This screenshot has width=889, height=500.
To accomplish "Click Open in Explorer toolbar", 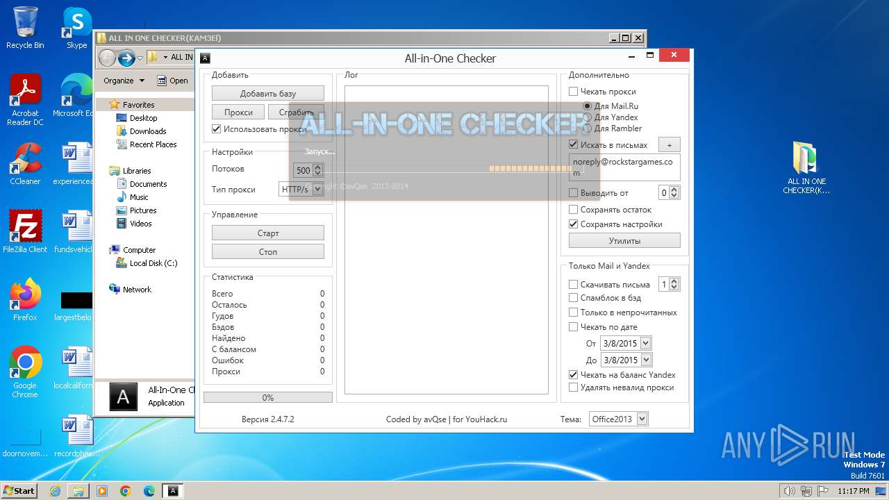I will point(172,81).
